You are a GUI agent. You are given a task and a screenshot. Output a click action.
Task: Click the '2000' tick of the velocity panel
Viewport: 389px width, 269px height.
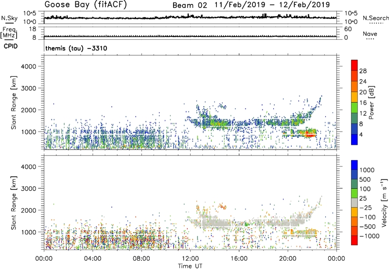coord(28,210)
